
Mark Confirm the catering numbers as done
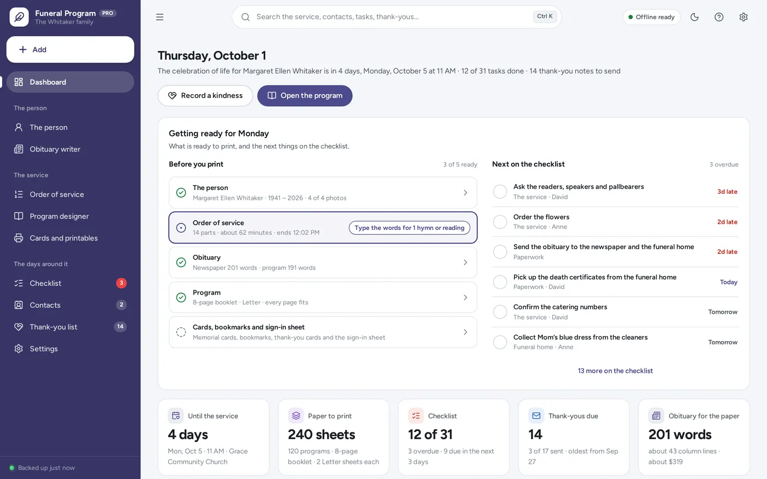point(500,312)
